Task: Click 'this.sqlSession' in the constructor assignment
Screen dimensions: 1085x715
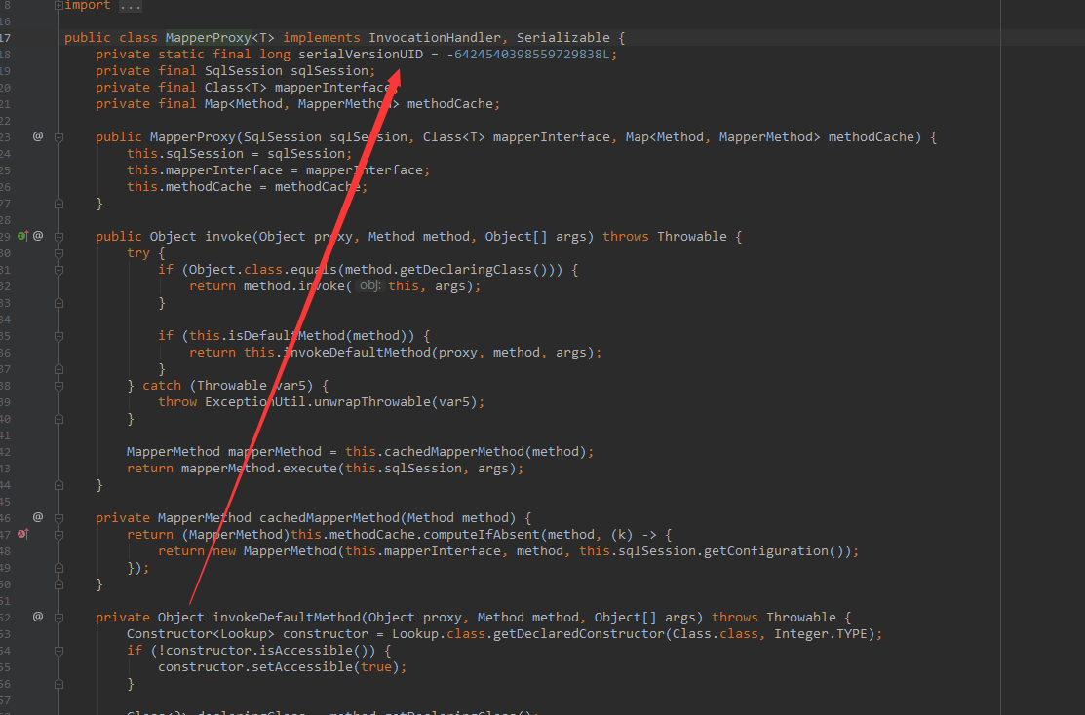Action: [185, 154]
